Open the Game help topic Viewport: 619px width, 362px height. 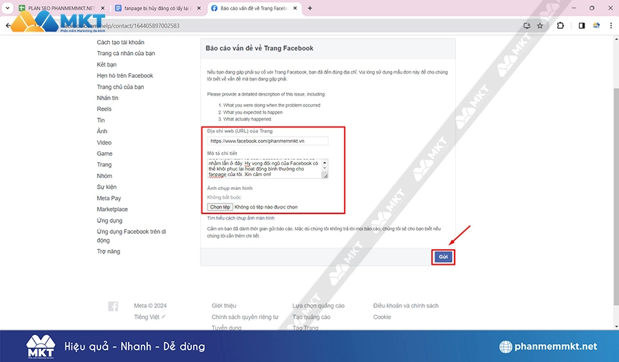coord(105,153)
